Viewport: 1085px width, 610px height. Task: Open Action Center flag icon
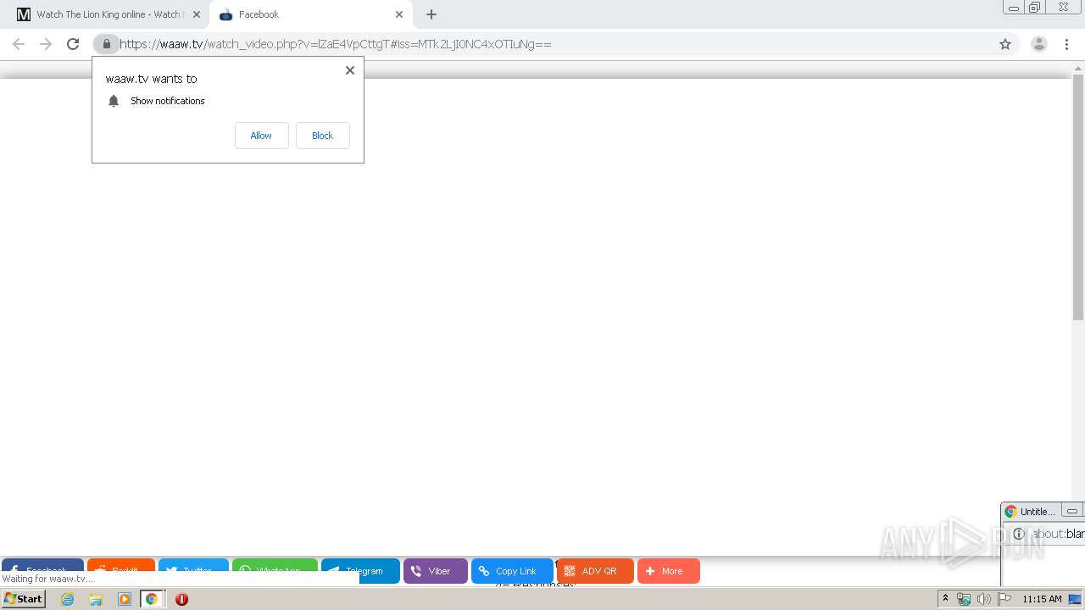1004,599
